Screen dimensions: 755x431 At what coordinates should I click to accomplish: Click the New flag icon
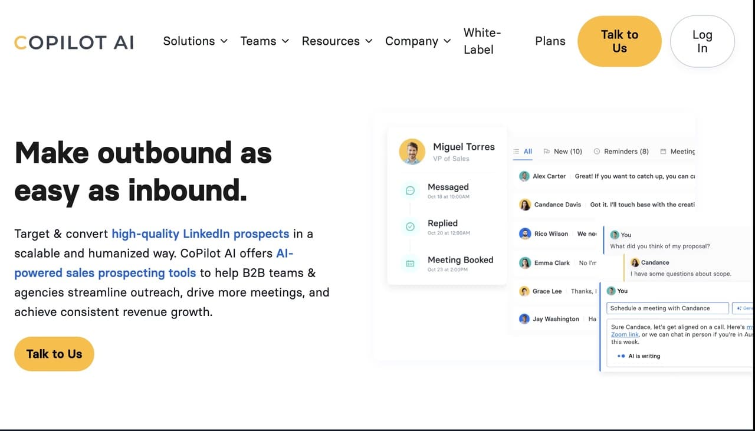546,152
